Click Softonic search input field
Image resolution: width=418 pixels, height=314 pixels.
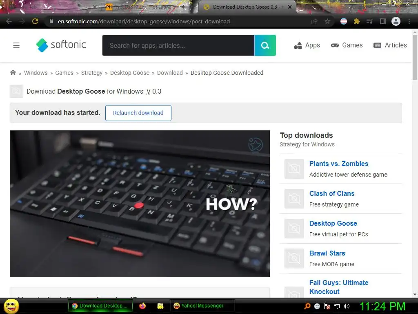[178, 45]
